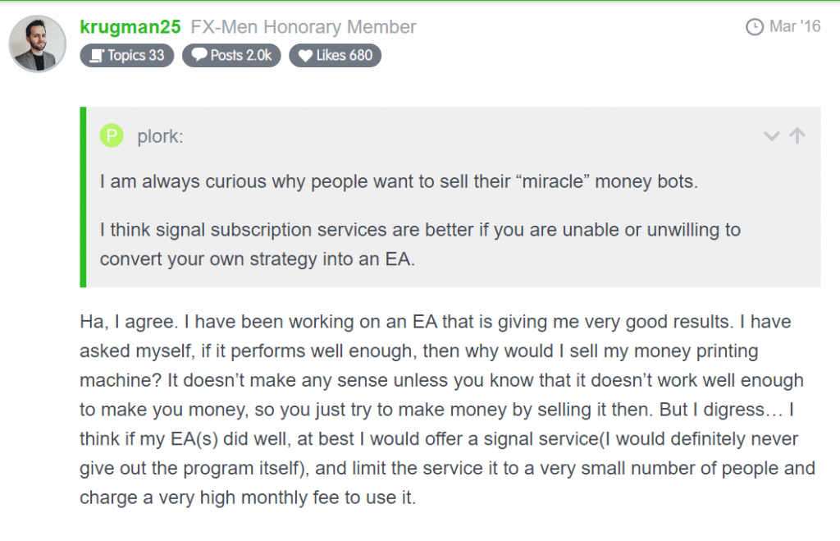Open krugman25's profile photo avatar
The width and height of the screenshot is (840, 541).
38,44
